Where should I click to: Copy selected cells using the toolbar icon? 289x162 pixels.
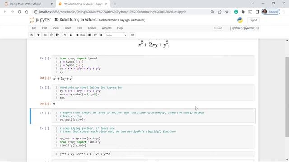51,35
